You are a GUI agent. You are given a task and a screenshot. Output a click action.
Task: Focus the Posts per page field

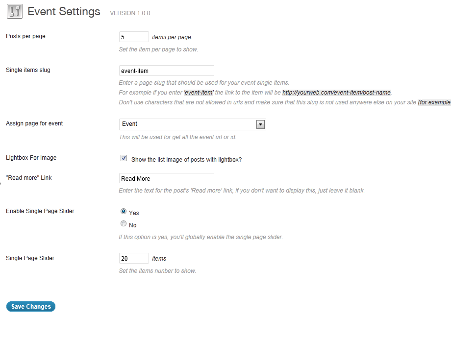click(134, 37)
